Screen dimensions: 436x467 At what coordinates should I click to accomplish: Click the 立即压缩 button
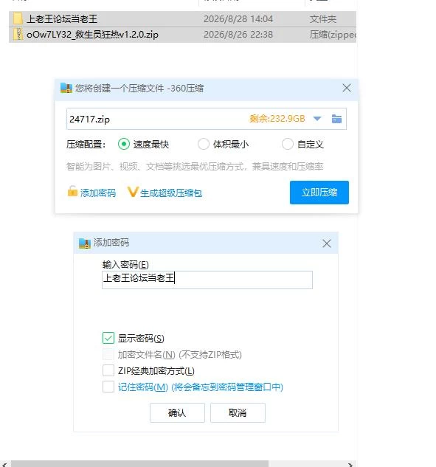(x=319, y=193)
